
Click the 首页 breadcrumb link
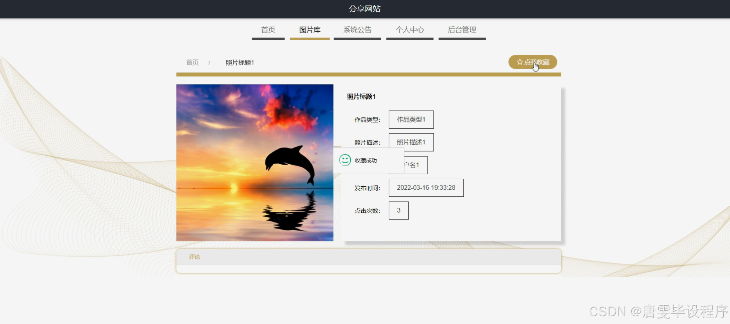click(x=192, y=62)
